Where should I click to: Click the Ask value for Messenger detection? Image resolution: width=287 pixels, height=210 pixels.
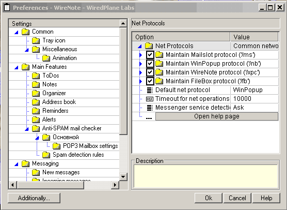pos(254,108)
